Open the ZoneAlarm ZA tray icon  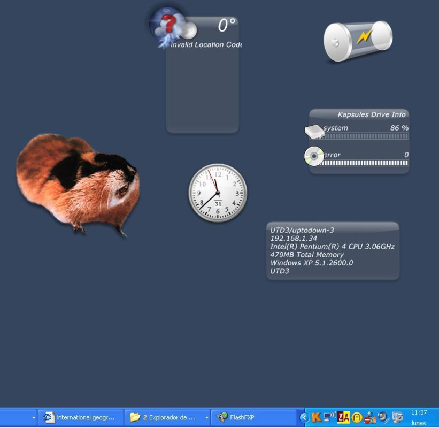point(343,417)
